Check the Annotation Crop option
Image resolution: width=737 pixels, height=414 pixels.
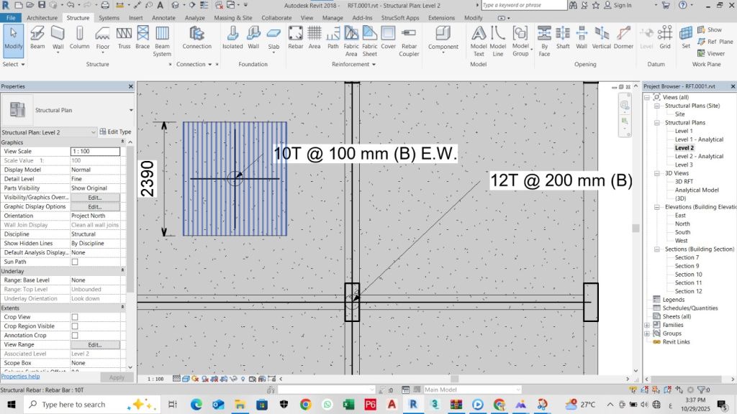click(x=75, y=336)
